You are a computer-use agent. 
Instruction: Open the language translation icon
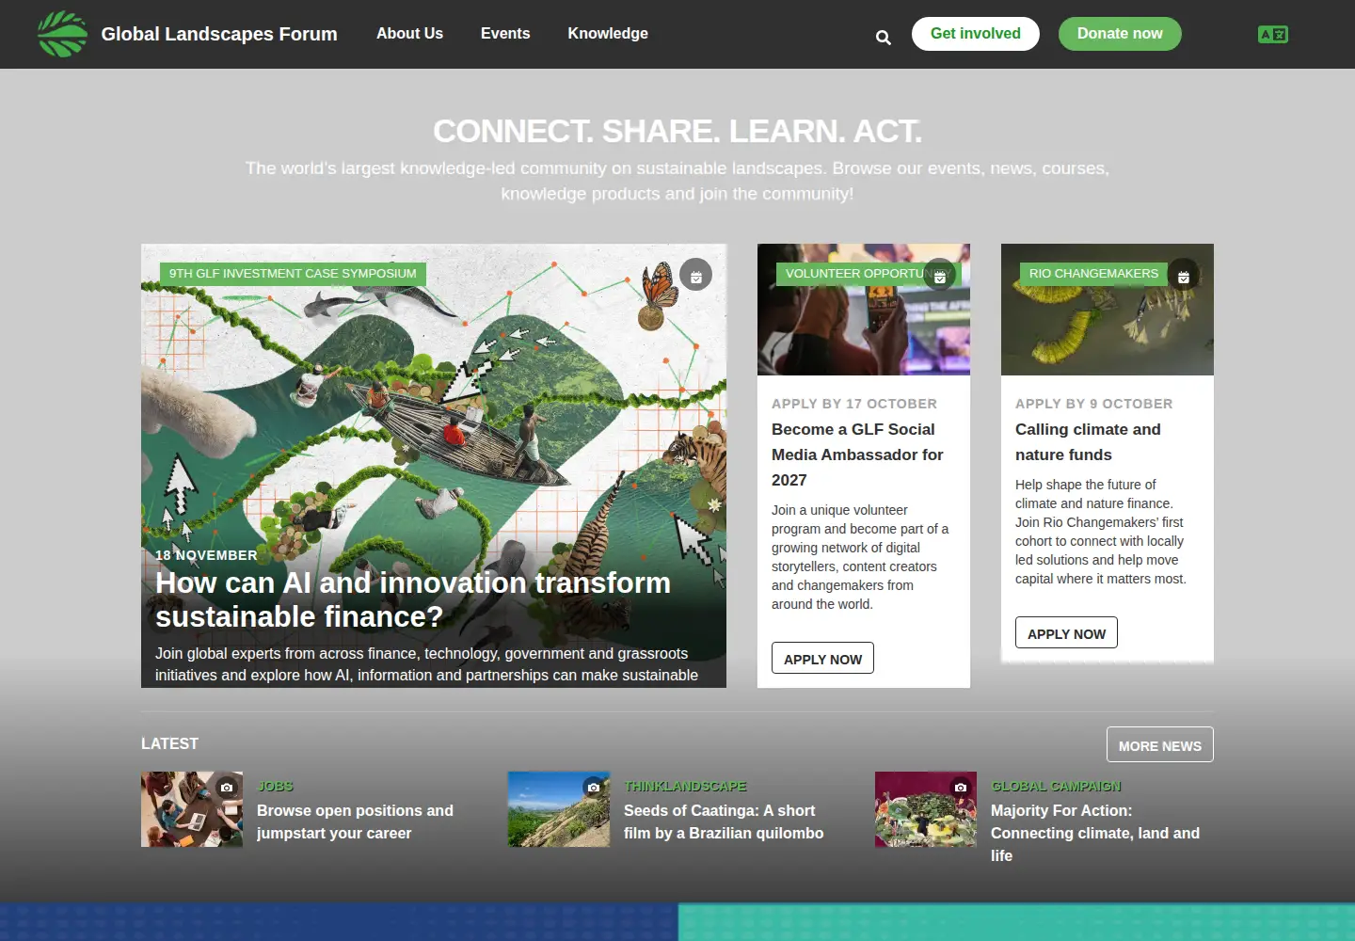point(1273,35)
